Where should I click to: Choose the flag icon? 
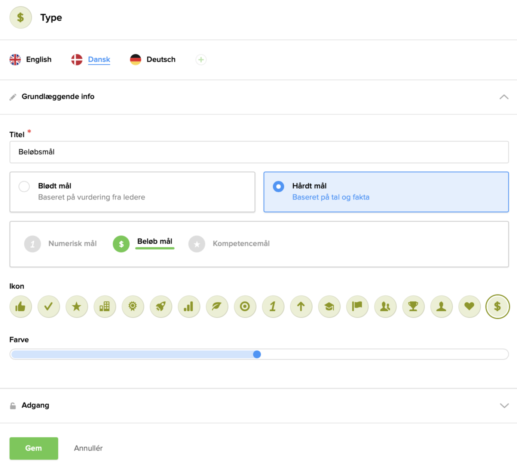[357, 307]
